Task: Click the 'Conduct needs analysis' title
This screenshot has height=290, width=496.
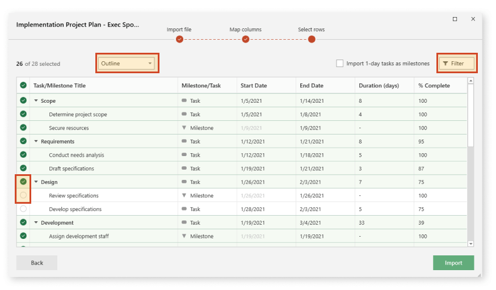Action: tap(76, 155)
